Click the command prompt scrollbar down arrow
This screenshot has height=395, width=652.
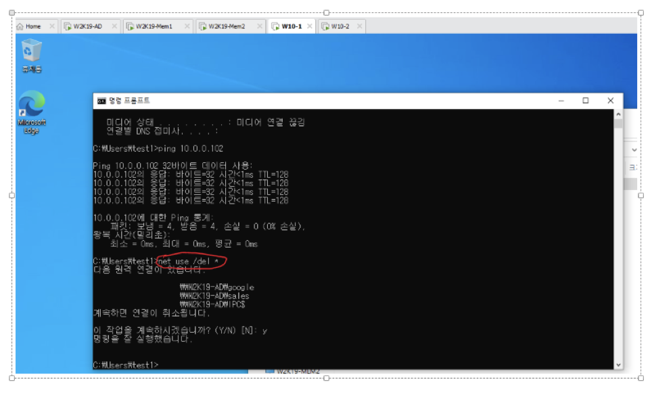(x=618, y=365)
